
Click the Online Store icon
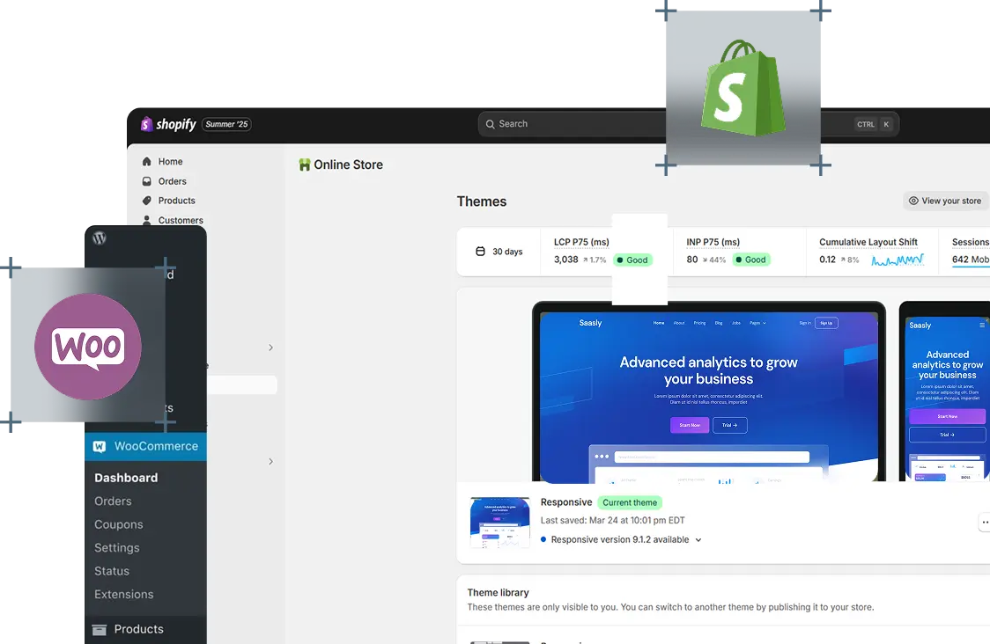[305, 165]
